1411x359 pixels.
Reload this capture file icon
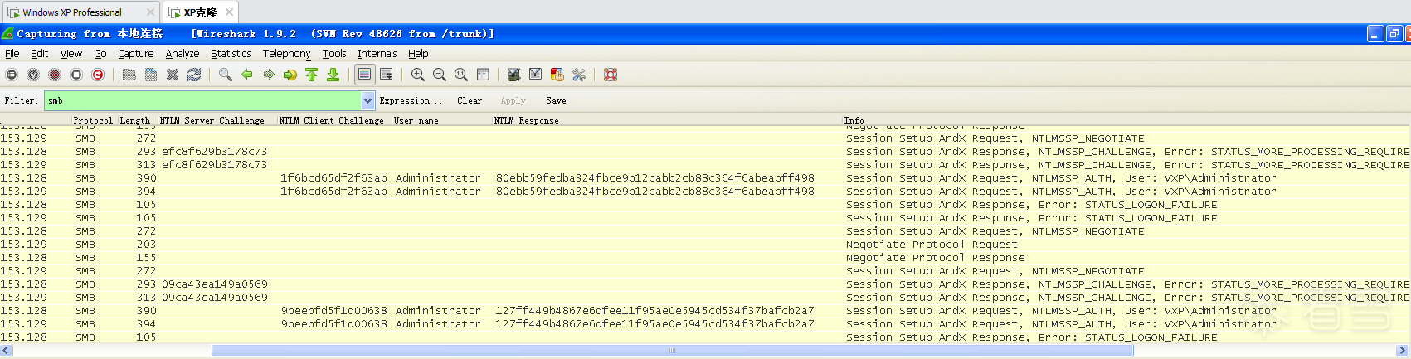point(194,75)
